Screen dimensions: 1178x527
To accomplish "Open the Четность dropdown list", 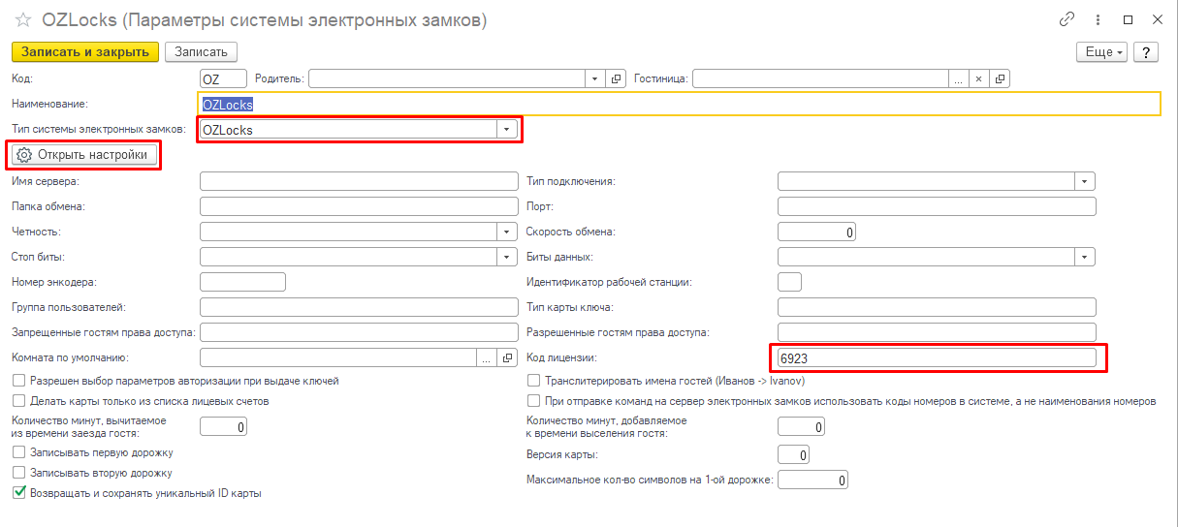I will pos(507,232).
